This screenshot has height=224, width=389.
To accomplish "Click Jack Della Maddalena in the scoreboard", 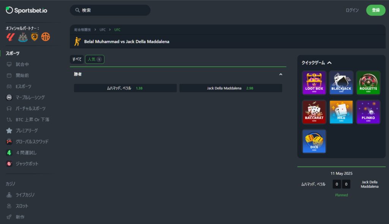I will [369, 184].
